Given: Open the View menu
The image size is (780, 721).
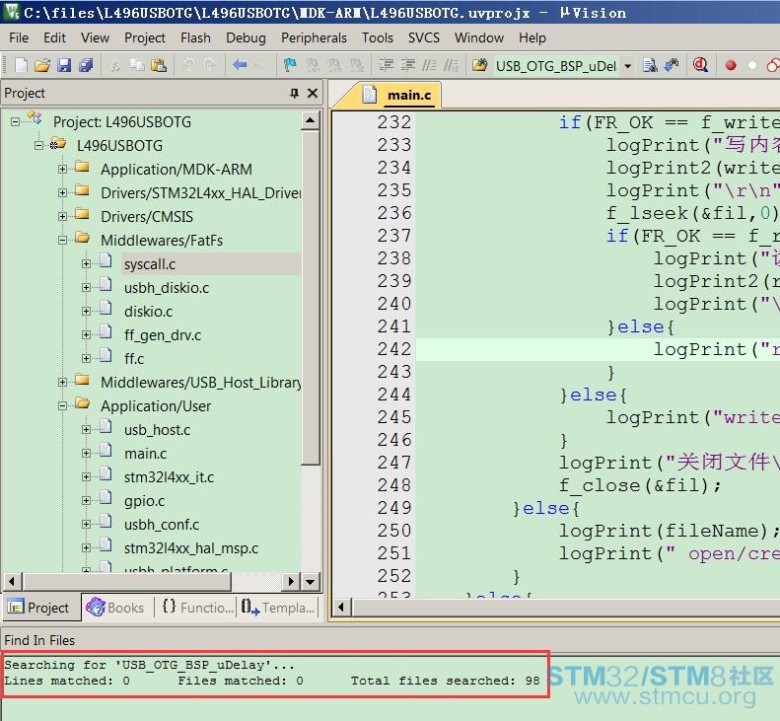Looking at the screenshot, I should [95, 37].
